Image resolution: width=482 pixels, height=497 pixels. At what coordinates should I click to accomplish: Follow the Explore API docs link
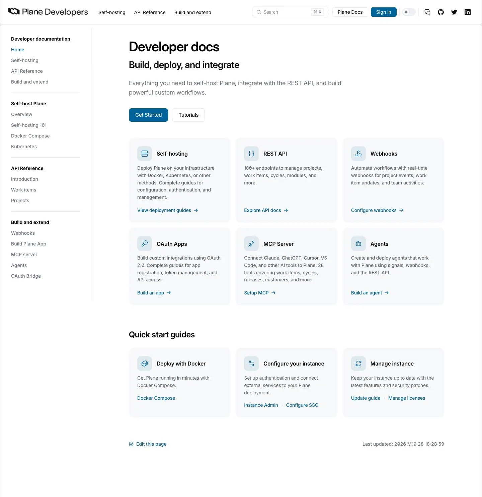[266, 210]
